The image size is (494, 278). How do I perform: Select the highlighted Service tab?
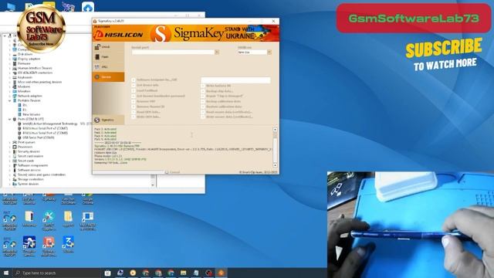(x=108, y=77)
